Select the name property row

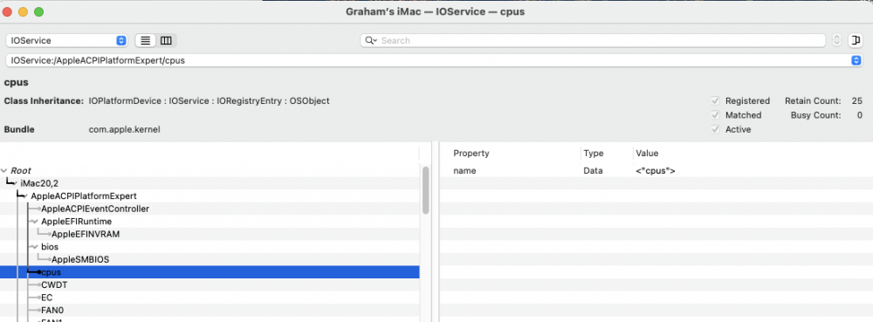[656, 171]
